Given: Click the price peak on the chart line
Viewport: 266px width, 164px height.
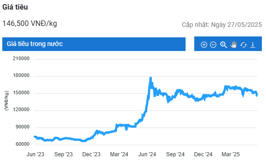Looking at the screenshot, I should [150, 78].
